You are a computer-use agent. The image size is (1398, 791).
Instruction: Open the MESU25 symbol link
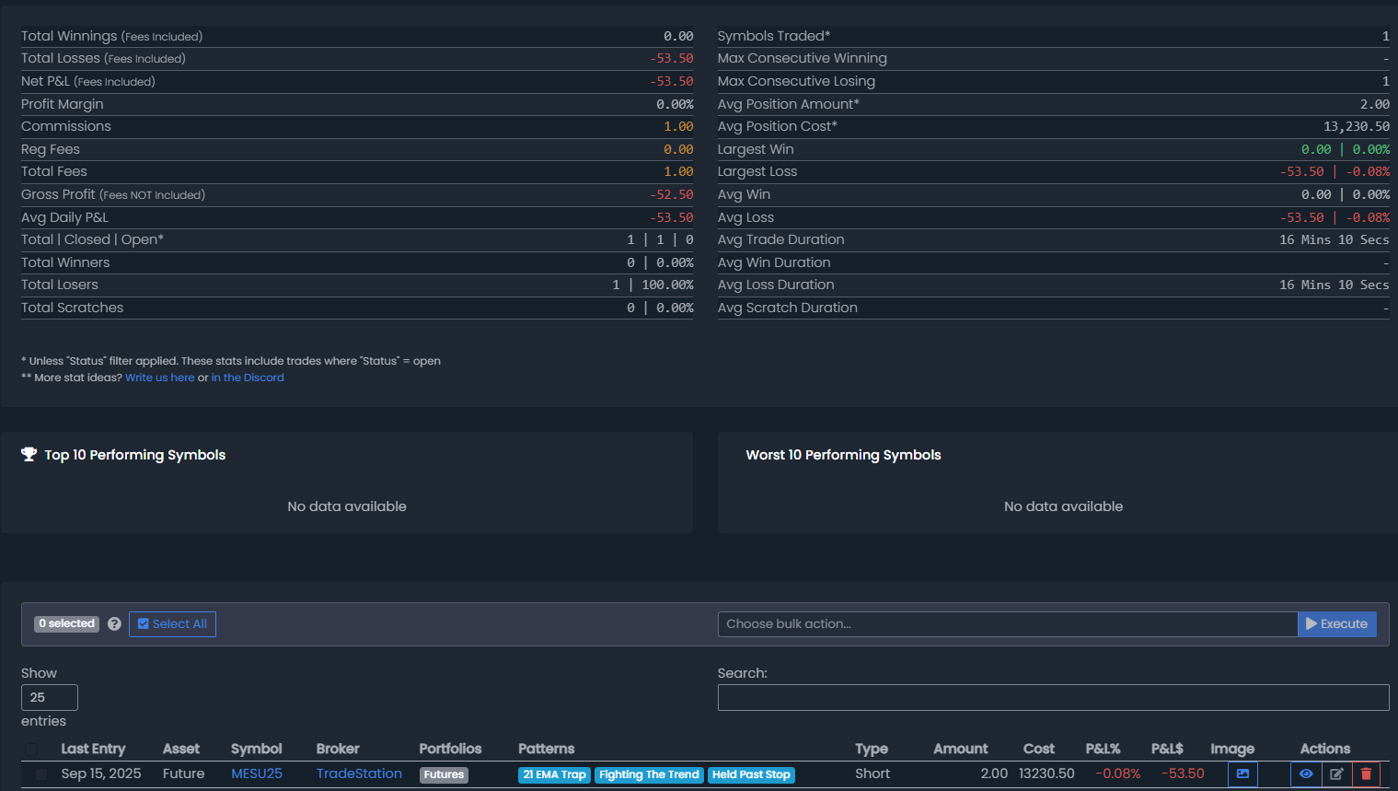coord(257,774)
